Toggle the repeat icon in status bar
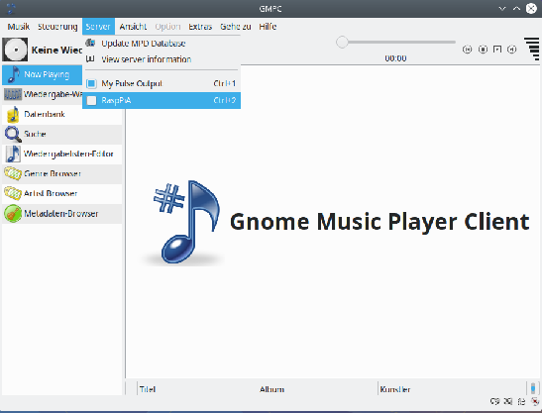 (494, 401)
